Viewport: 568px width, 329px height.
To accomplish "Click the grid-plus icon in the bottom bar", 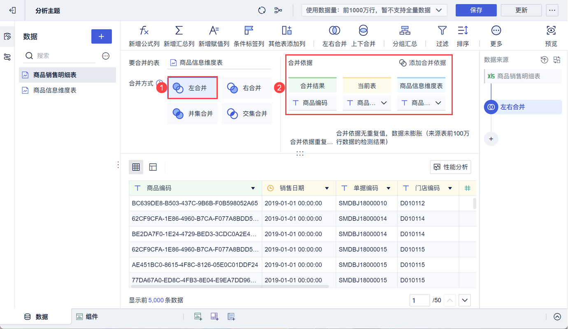I will [x=214, y=317].
